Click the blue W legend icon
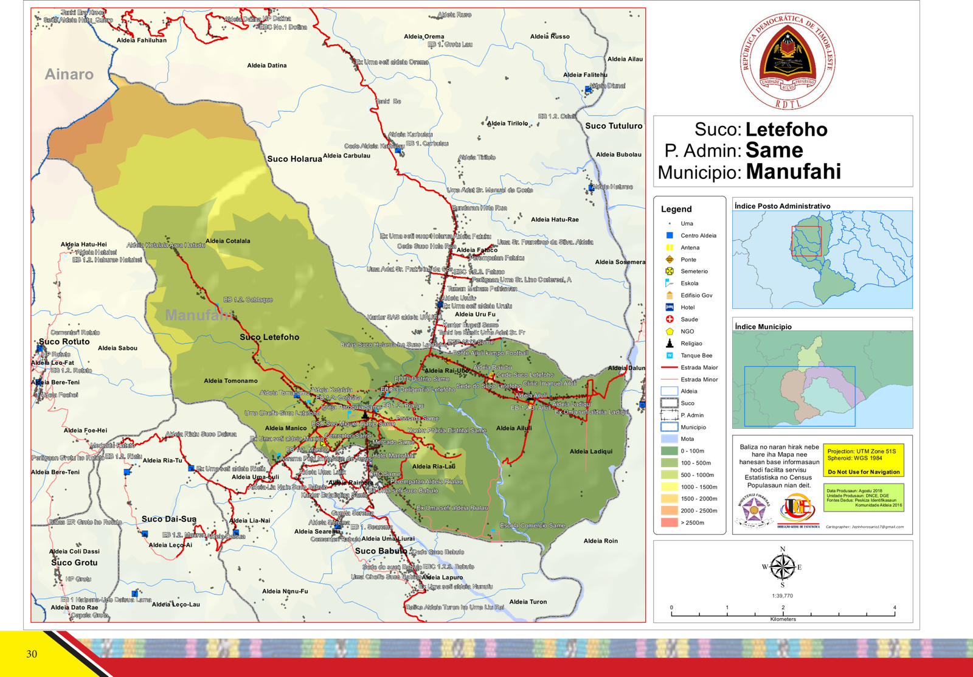 pyautogui.click(x=670, y=355)
